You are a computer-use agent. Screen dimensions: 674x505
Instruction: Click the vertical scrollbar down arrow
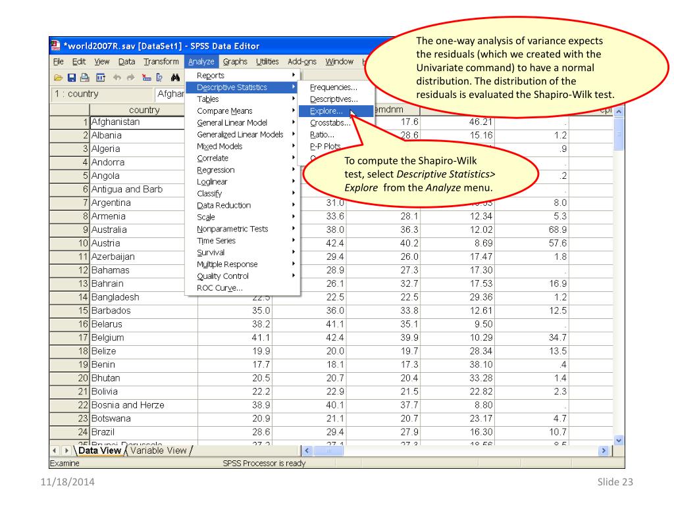tap(619, 440)
